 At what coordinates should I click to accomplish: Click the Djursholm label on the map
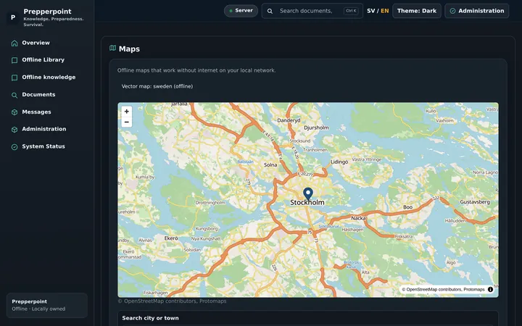point(316,128)
